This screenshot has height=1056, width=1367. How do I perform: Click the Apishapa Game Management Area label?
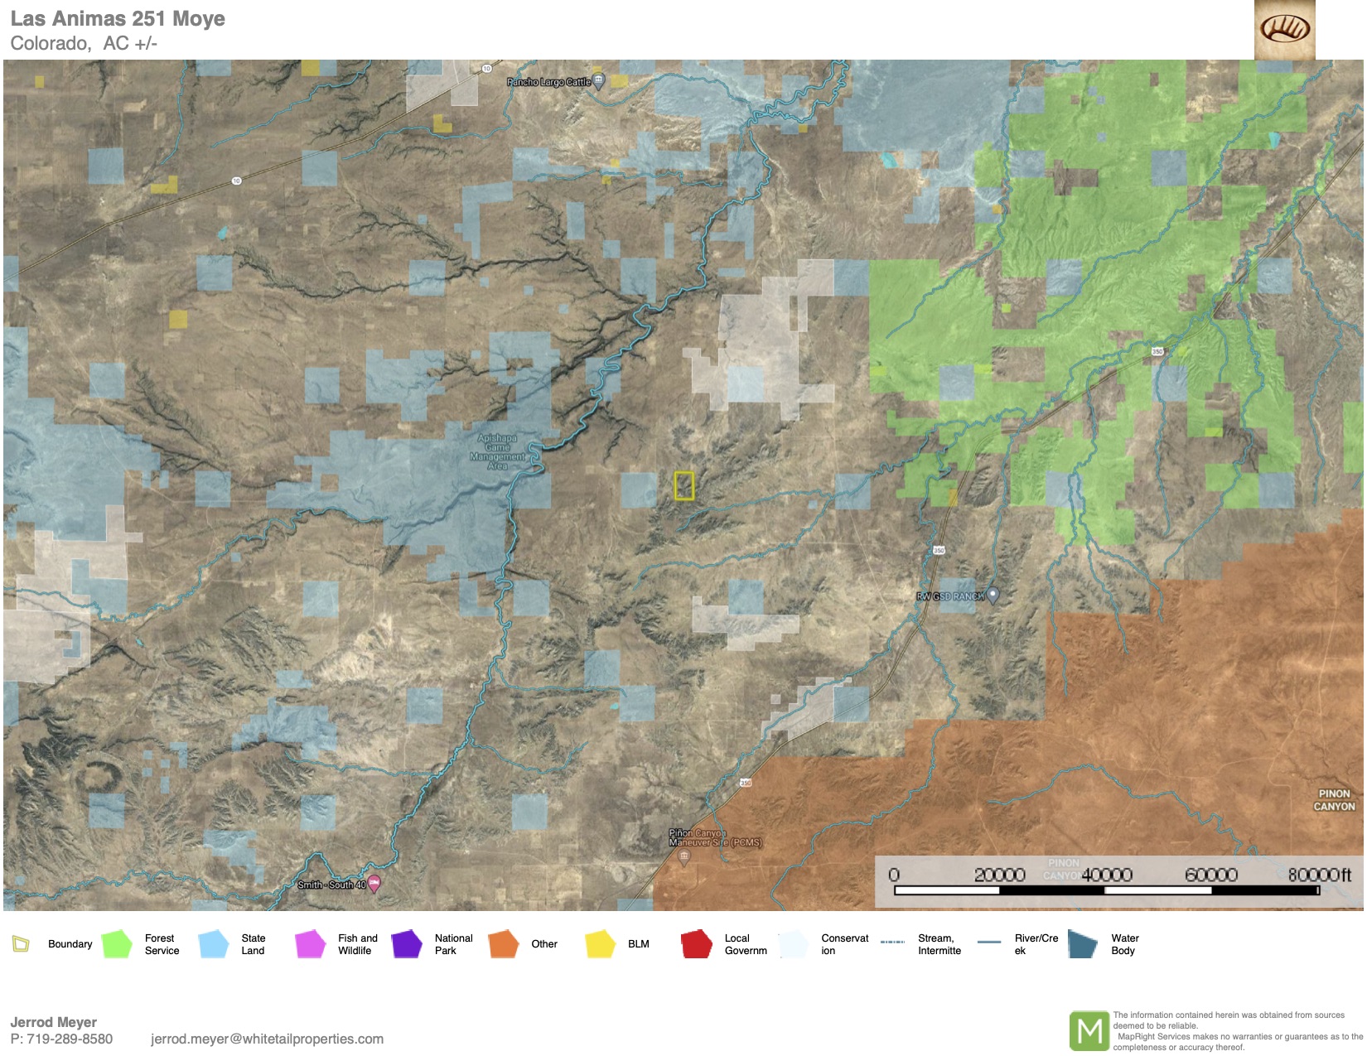click(x=497, y=451)
